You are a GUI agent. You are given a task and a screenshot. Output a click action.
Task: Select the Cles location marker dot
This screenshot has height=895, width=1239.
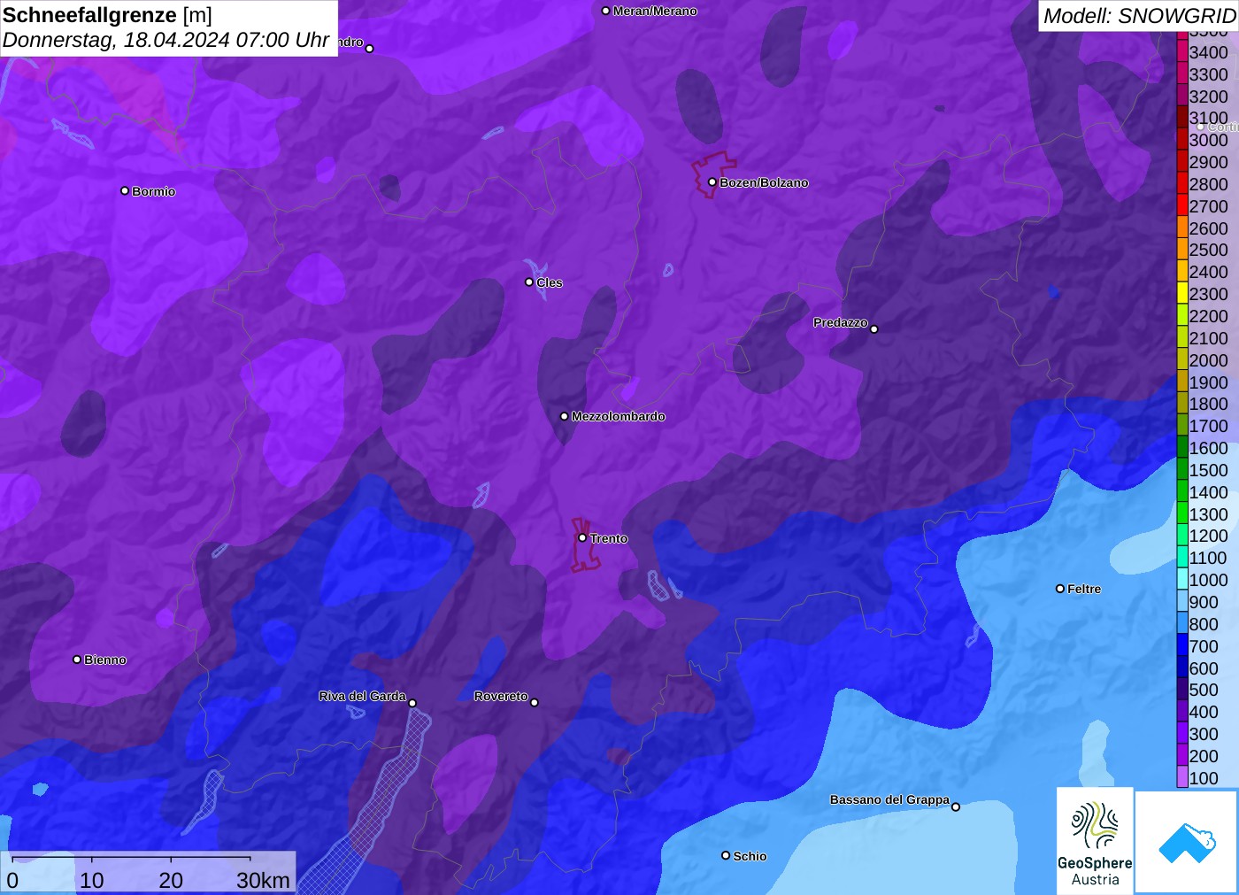pyautogui.click(x=529, y=282)
